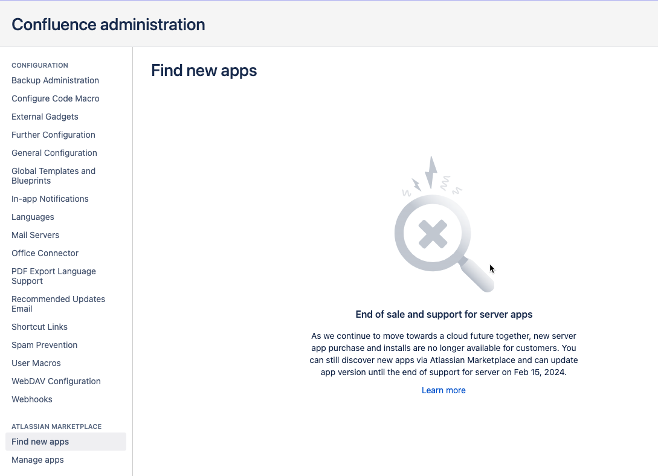Go to PDF Export Language Support
The image size is (658, 476).
click(x=53, y=276)
